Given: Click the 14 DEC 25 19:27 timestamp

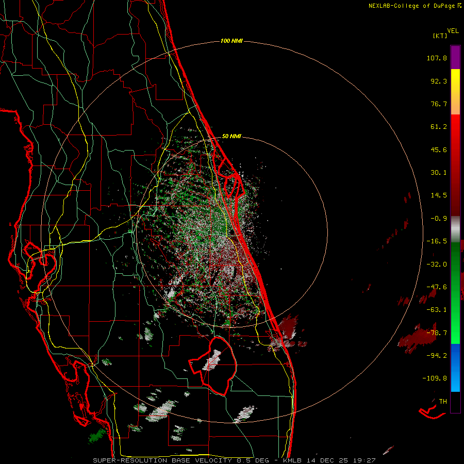Looking at the screenshot, I should pos(341,460).
